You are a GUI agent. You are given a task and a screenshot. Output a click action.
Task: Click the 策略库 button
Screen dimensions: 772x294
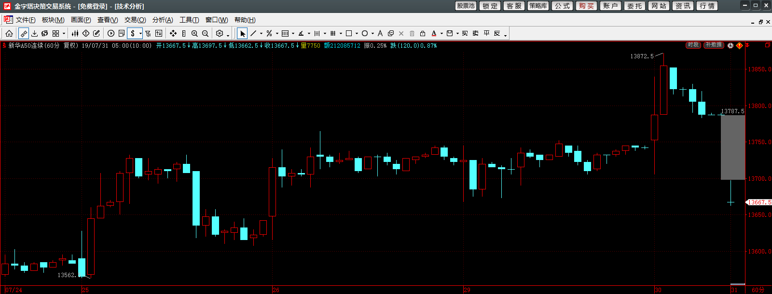click(x=538, y=6)
